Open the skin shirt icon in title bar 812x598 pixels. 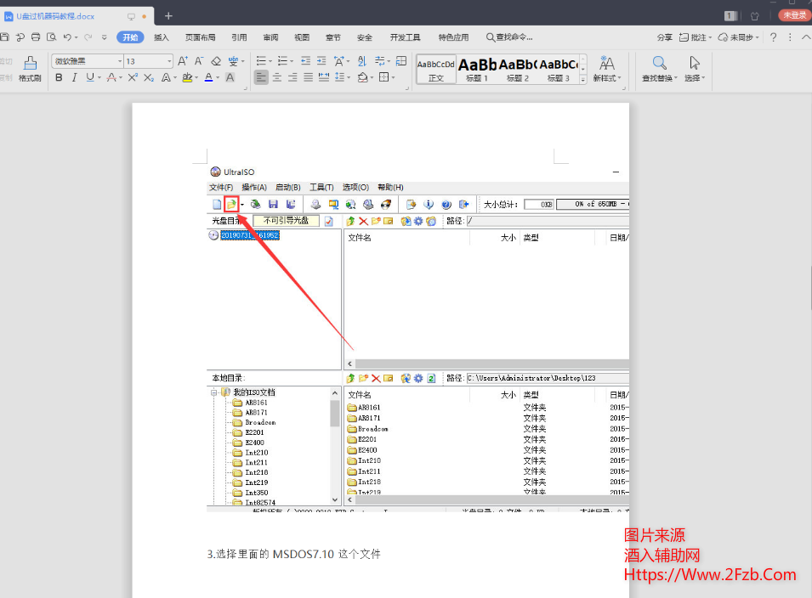pyautogui.click(x=754, y=16)
